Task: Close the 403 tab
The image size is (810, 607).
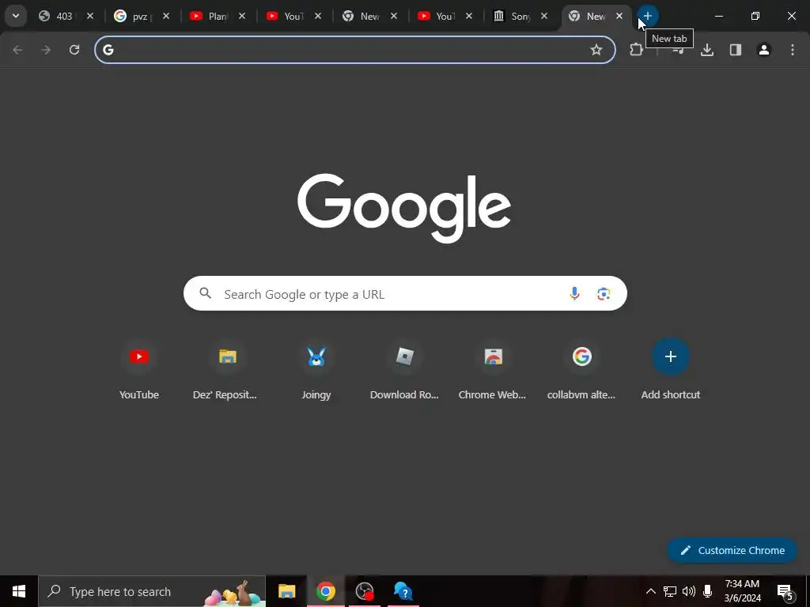Action: [x=90, y=16]
